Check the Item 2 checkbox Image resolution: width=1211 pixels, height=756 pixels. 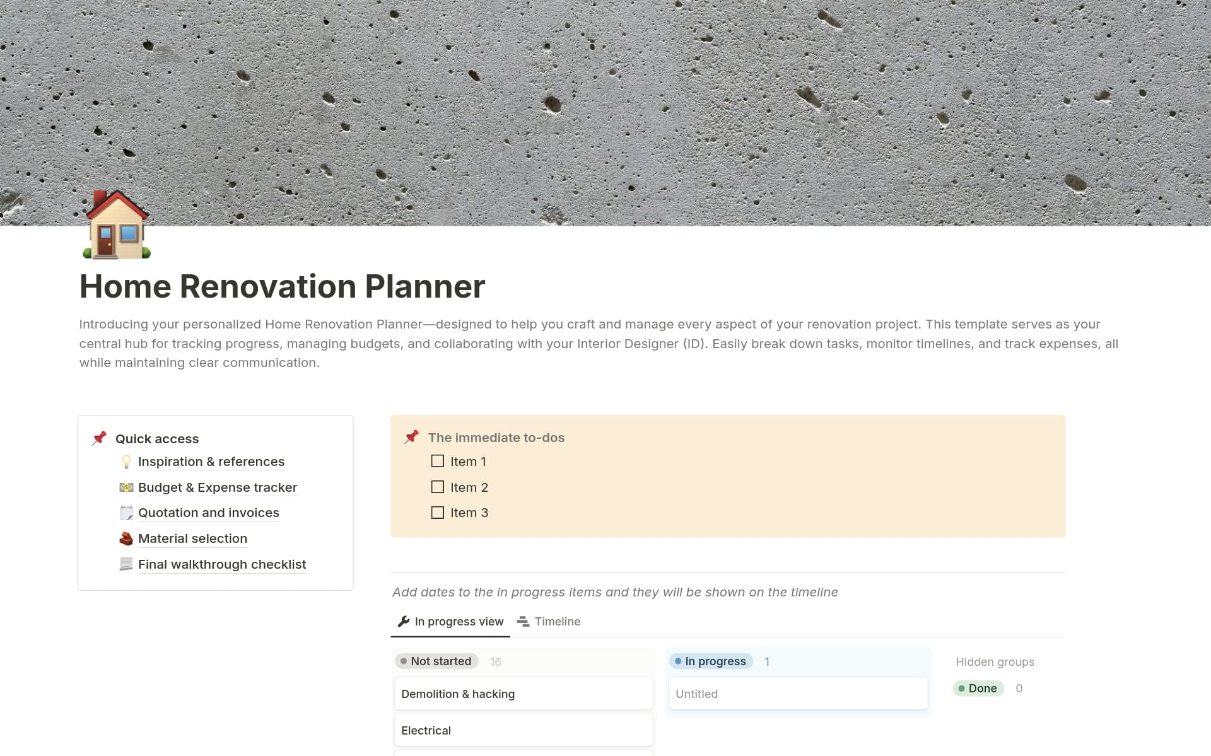437,487
